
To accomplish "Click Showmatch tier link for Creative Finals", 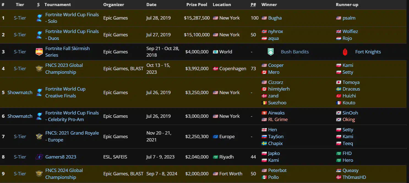I will pyautogui.click(x=20, y=92).
